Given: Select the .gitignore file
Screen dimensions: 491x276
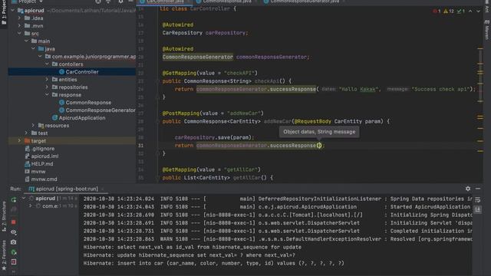Looking at the screenshot, I should pyautogui.click(x=43, y=148).
